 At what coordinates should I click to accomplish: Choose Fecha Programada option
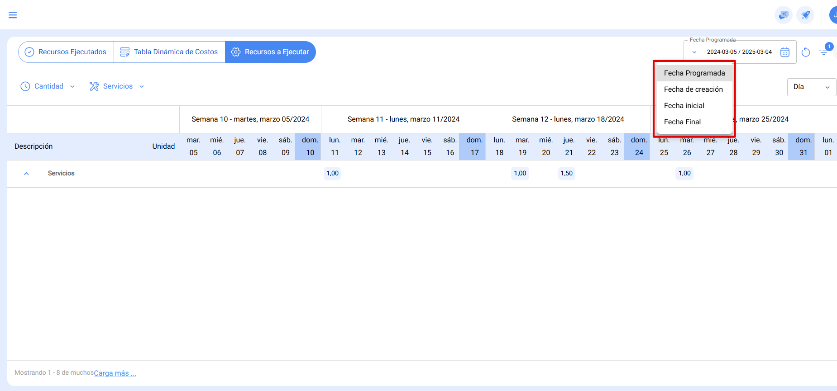pos(694,73)
